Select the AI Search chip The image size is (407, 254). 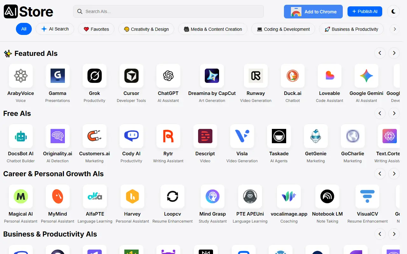55,29
